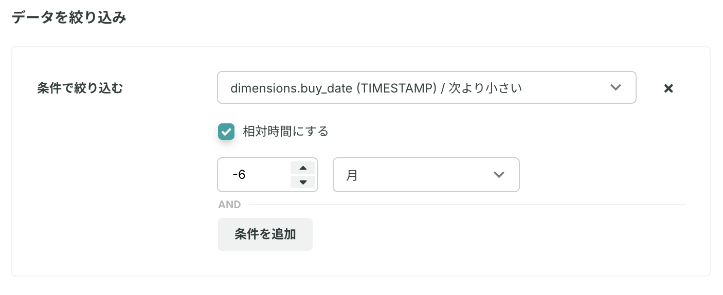Increase the relative time value with up arrow
723x295 pixels.
click(303, 168)
